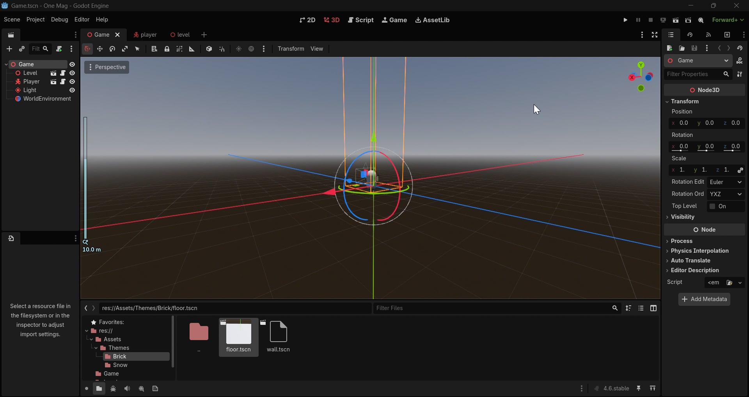Run the project with the play button
Viewport: 749px width, 397px height.
pyautogui.click(x=625, y=20)
